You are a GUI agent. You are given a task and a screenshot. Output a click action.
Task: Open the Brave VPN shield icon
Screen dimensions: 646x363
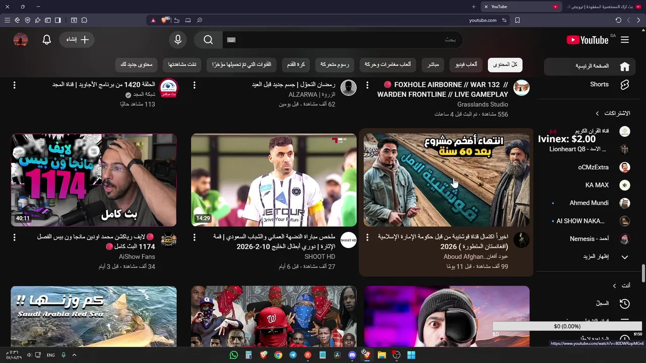coord(27,20)
